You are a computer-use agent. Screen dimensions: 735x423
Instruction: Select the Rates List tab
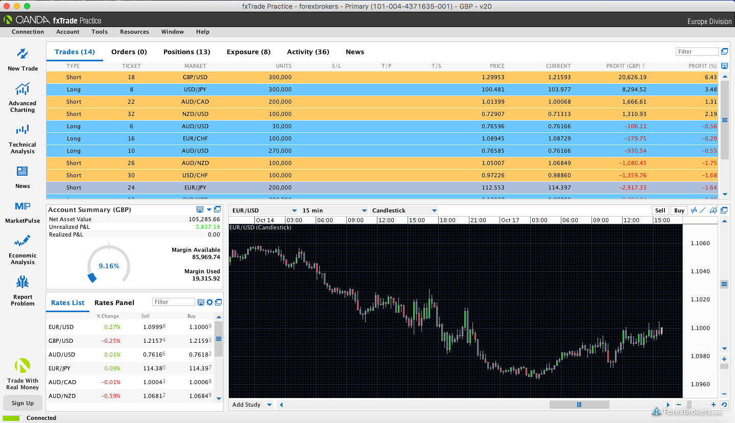point(68,302)
